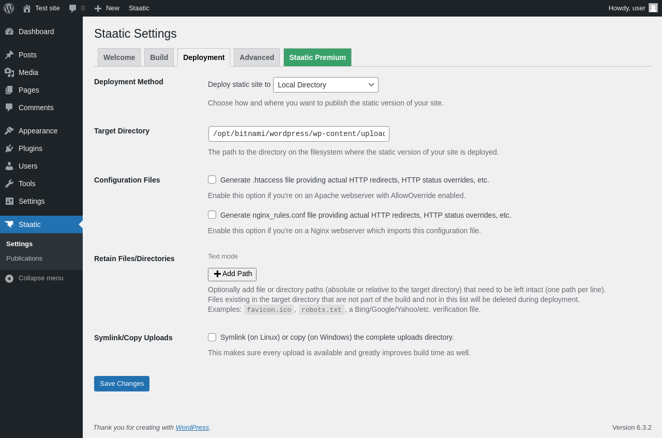This screenshot has height=438, width=662.
Task: Click the Save Changes button
Action: 122,384
